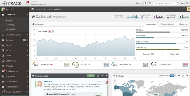Click Sadi Orlaf's profile photo
Viewport: 190px width, 96px height.
[x=39, y=84]
